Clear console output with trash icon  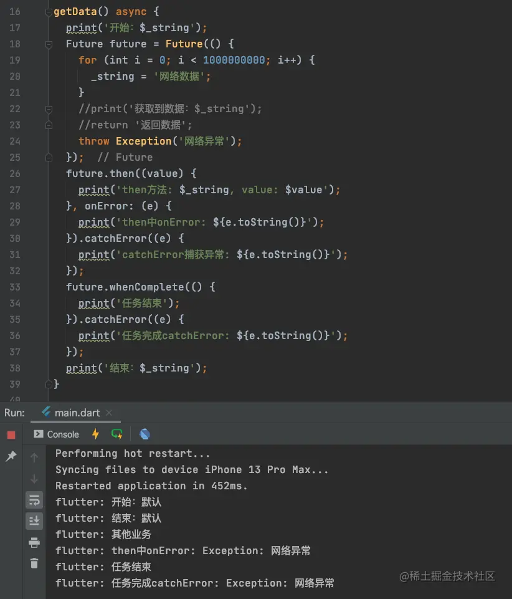tap(34, 563)
